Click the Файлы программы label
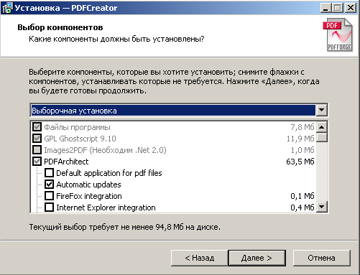The image size is (360, 275). tap(77, 127)
